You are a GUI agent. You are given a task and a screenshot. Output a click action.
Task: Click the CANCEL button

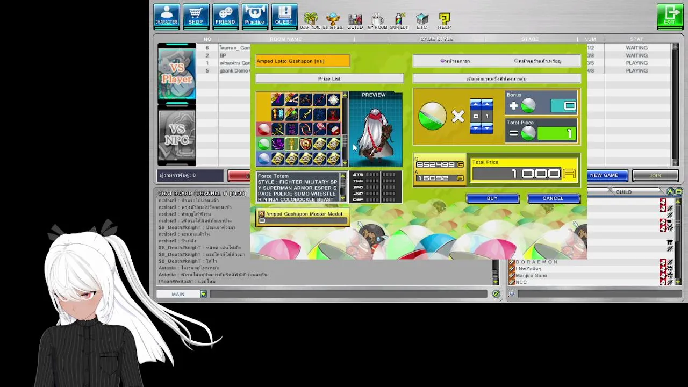553,198
